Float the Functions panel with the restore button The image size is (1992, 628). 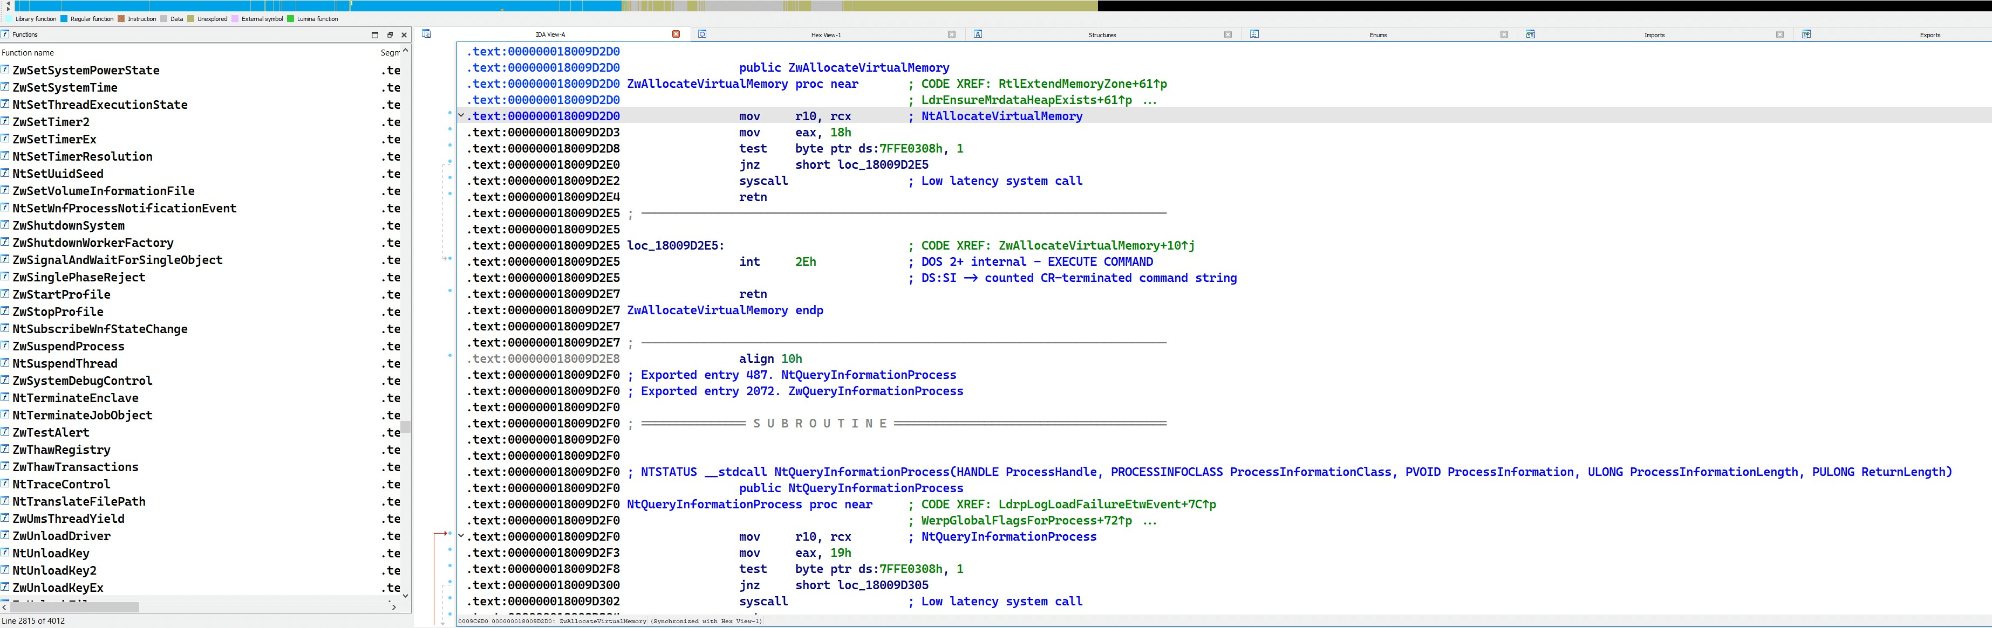tap(390, 34)
